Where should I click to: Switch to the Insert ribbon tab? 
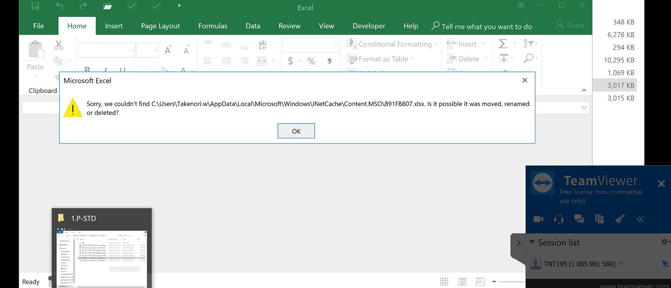click(114, 26)
